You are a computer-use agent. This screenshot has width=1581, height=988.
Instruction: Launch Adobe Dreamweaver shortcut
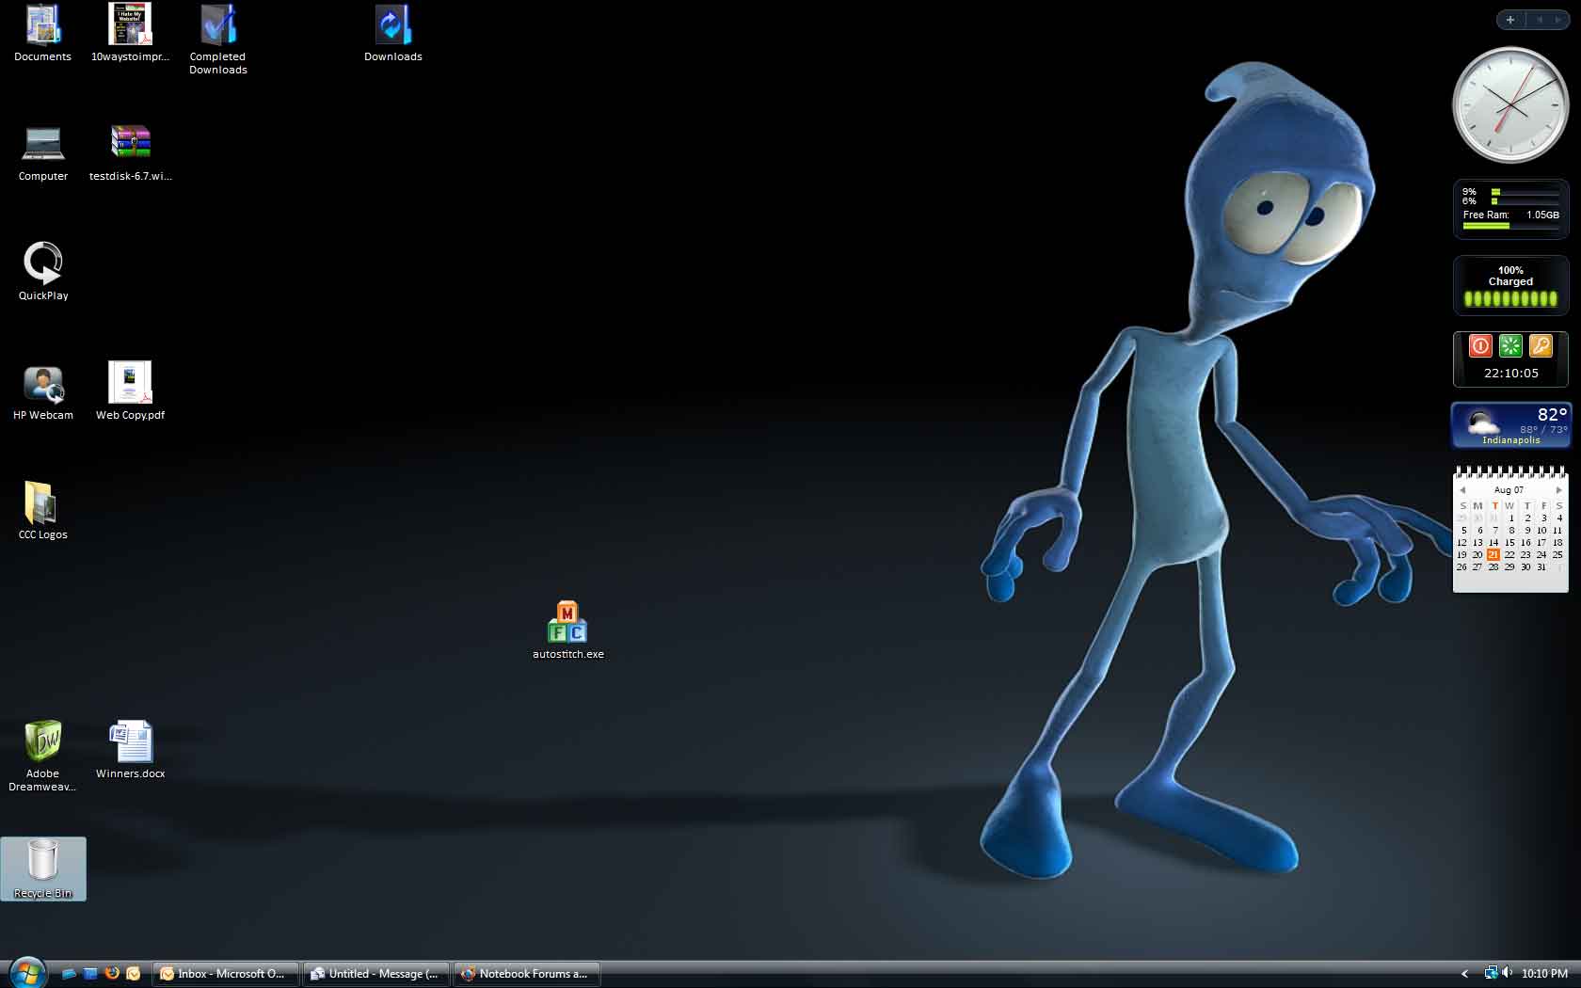point(42,757)
